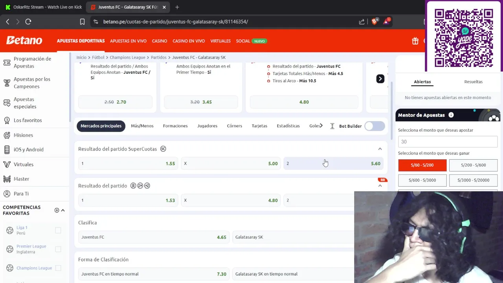Select Córners tab
Image resolution: width=503 pixels, height=283 pixels.
(x=235, y=126)
